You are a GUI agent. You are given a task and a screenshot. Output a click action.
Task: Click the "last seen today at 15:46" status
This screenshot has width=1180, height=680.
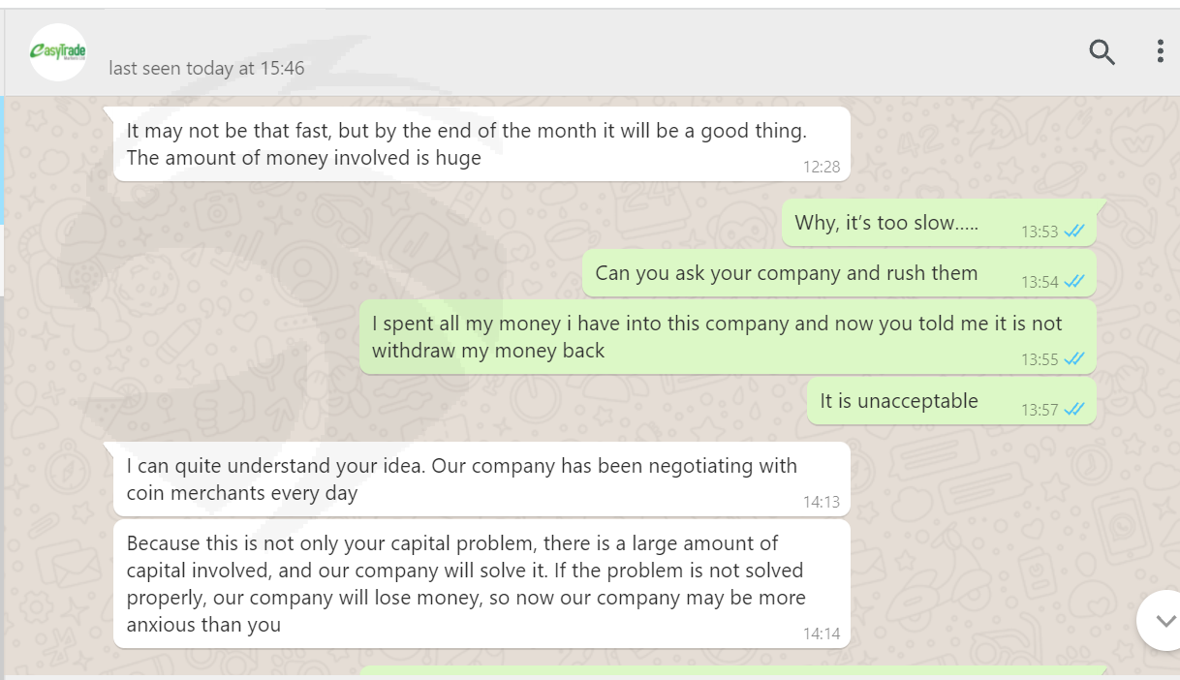[x=206, y=69]
